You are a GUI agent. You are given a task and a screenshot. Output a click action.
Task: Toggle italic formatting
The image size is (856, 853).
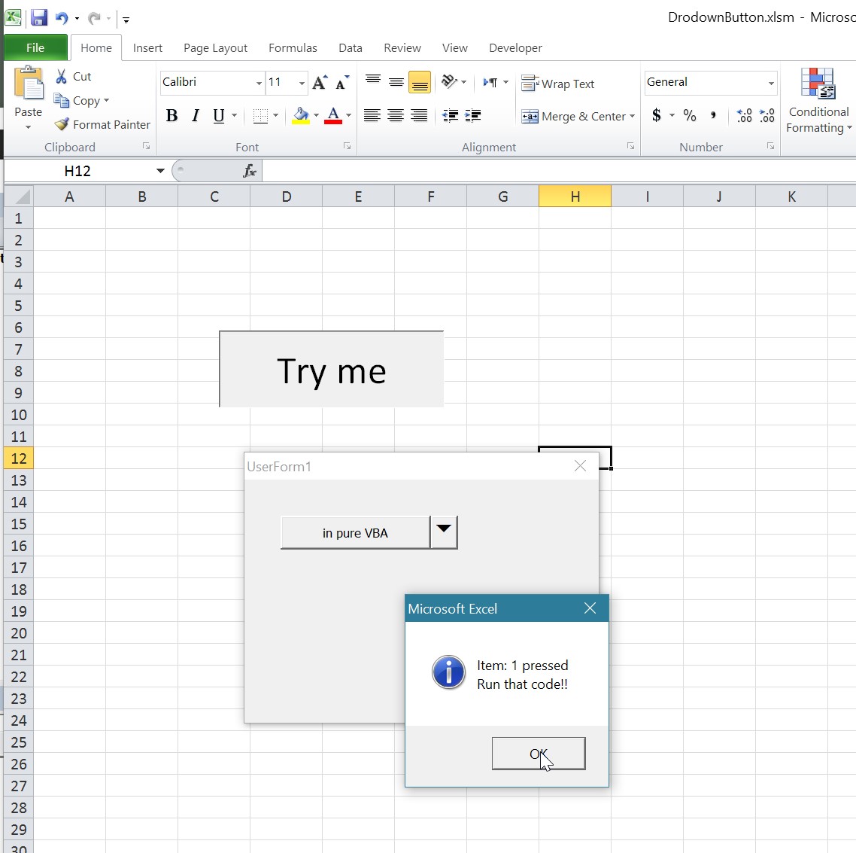pos(196,115)
